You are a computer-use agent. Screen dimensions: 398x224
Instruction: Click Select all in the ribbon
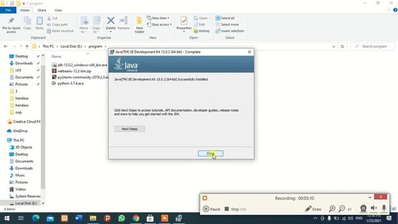(x=225, y=18)
